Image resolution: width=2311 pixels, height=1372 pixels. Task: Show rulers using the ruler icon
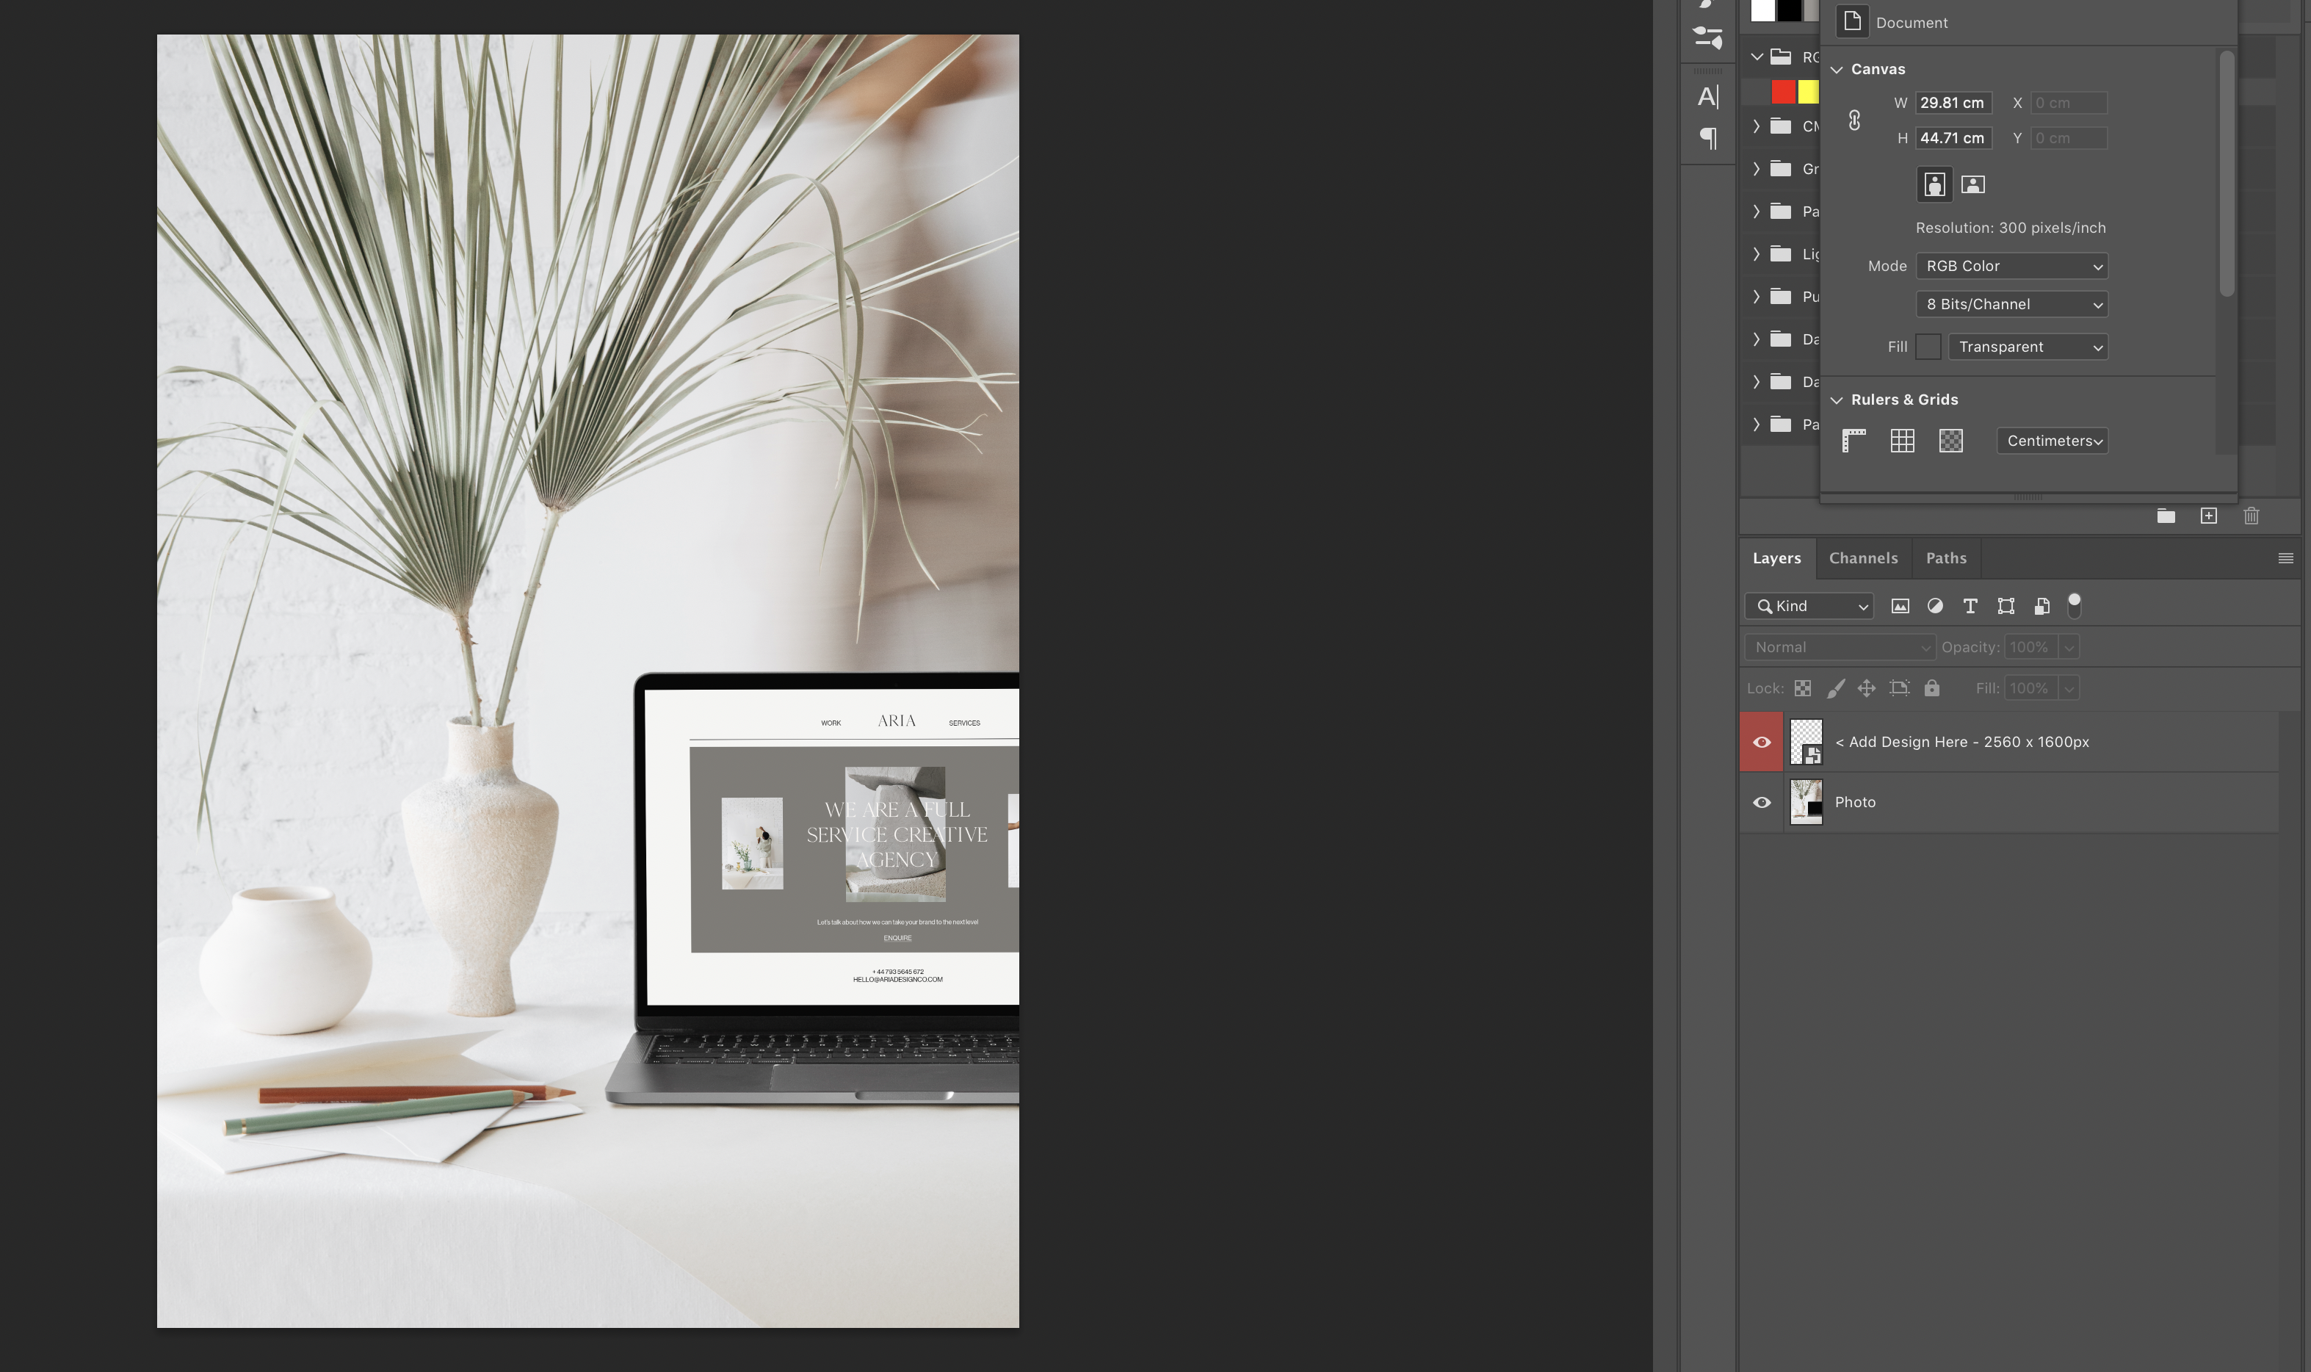tap(1853, 441)
